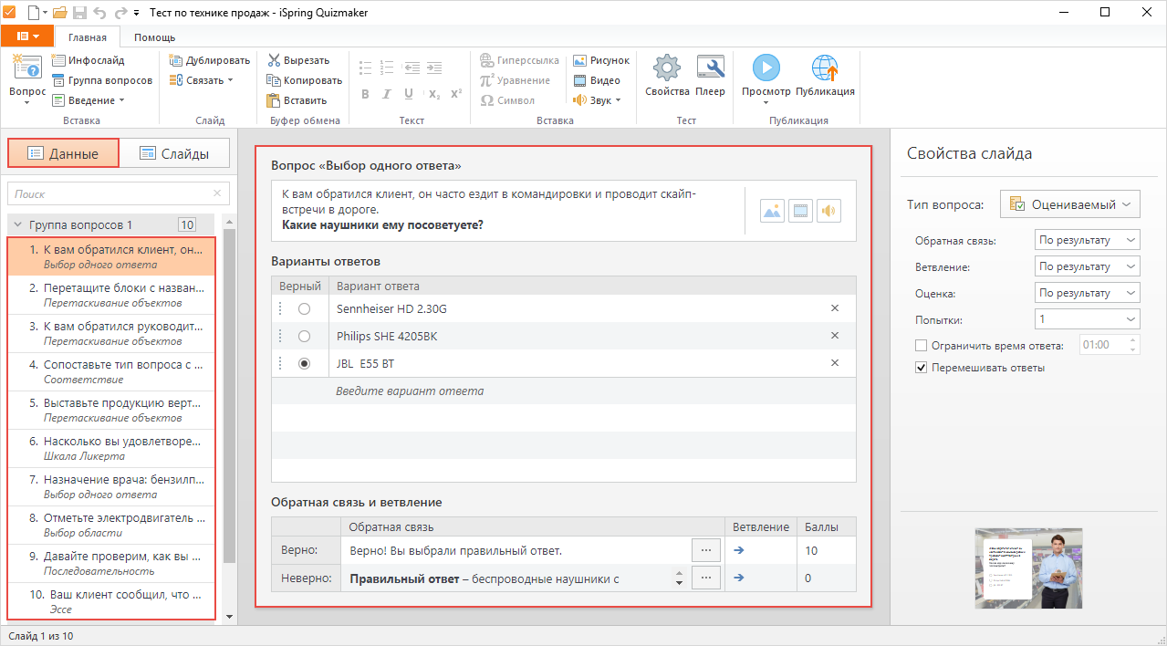Screen dimensions: 1167x646
Task: Edit feedback for the Верно row
Action: coord(706,550)
